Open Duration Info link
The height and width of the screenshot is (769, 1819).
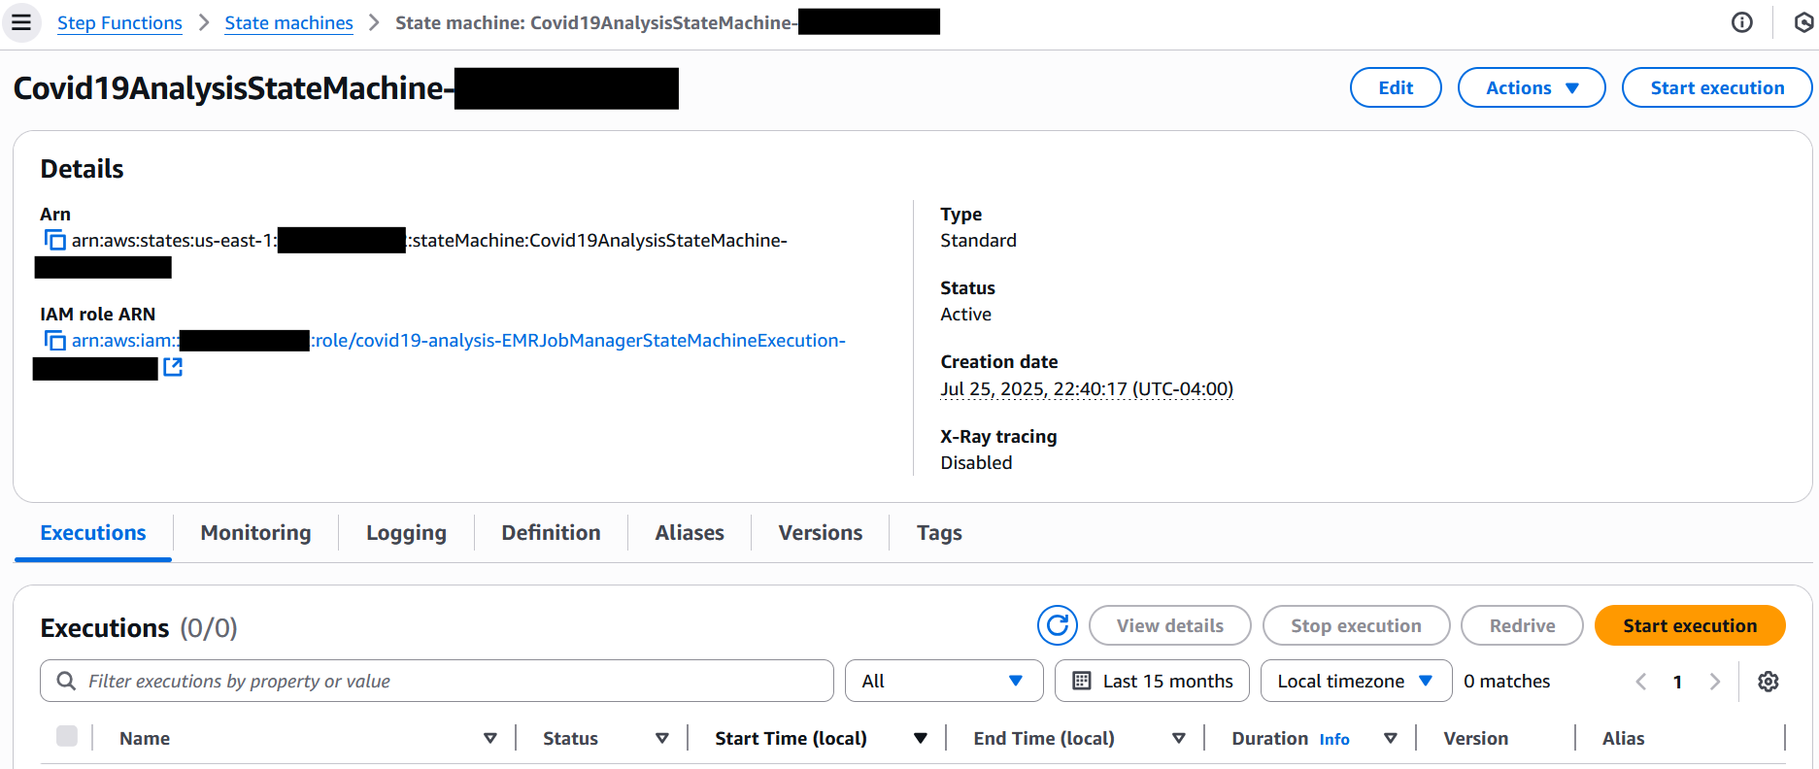(1334, 739)
